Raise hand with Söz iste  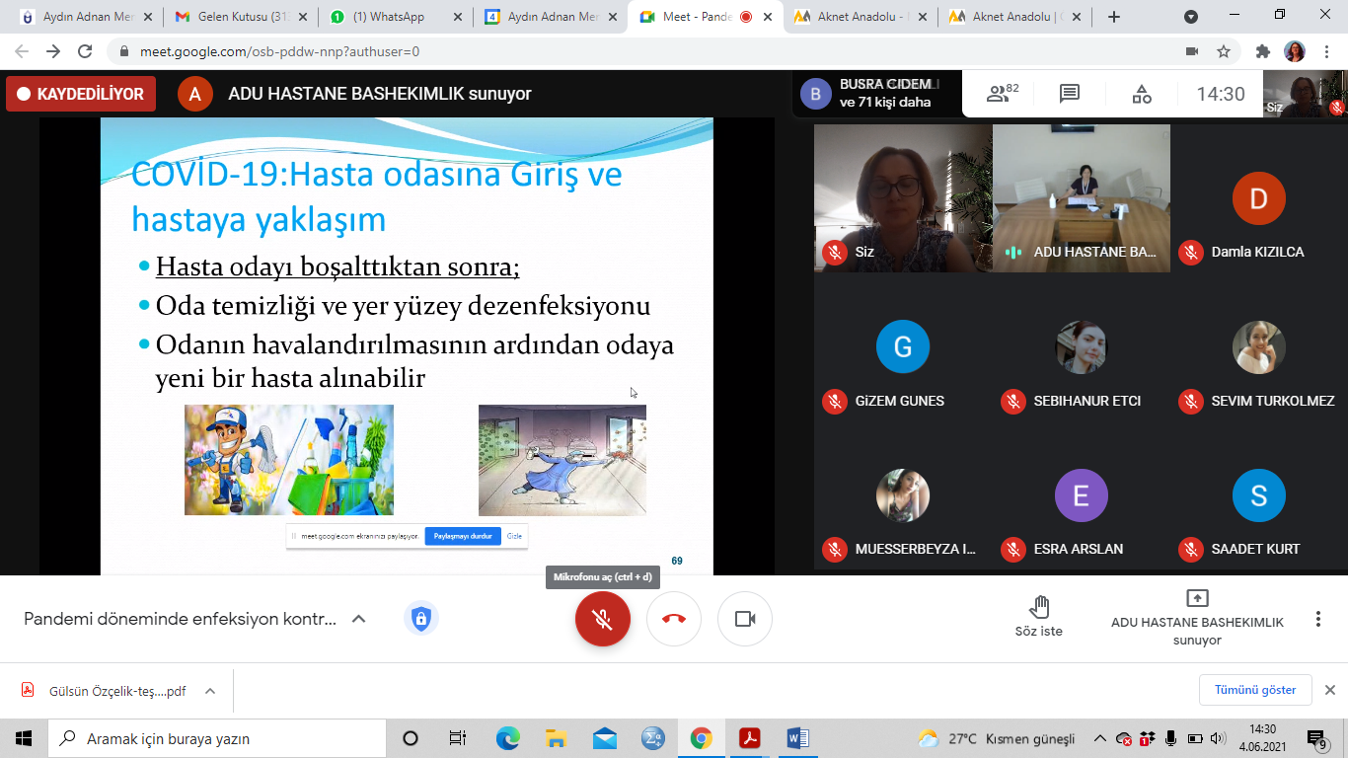[x=1039, y=617]
